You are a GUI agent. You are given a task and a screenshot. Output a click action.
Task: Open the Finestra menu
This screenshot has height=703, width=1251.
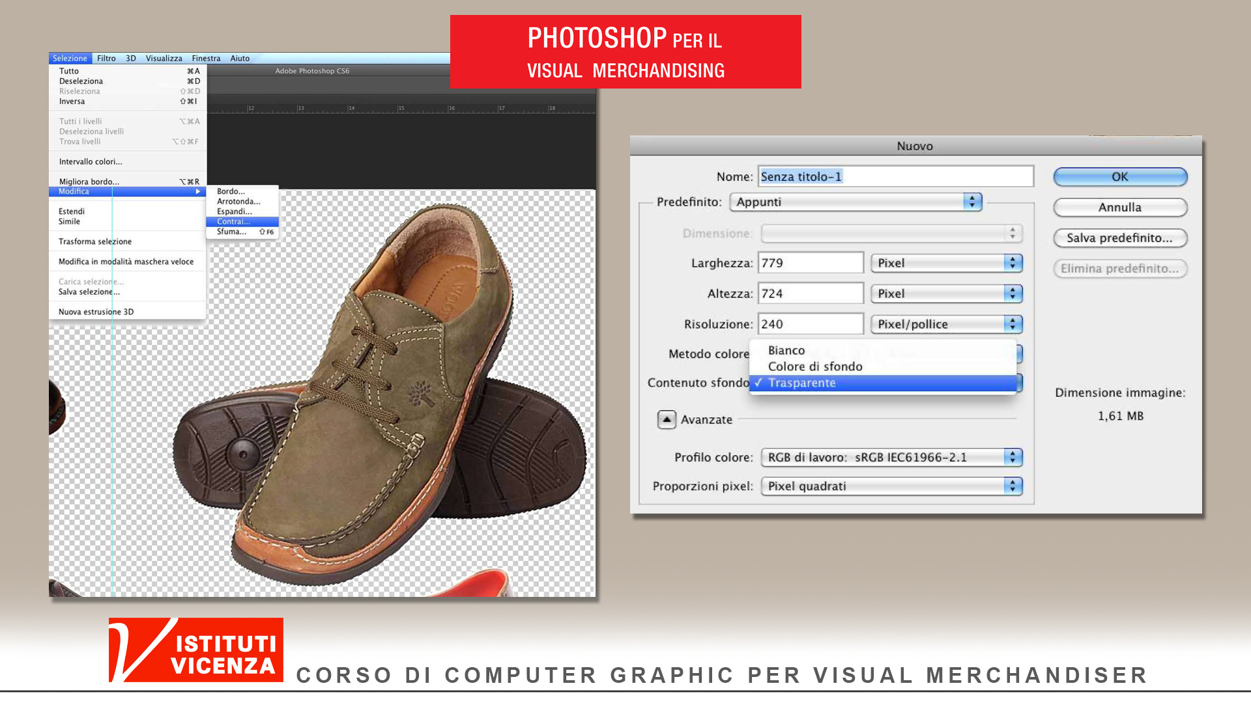(206, 58)
